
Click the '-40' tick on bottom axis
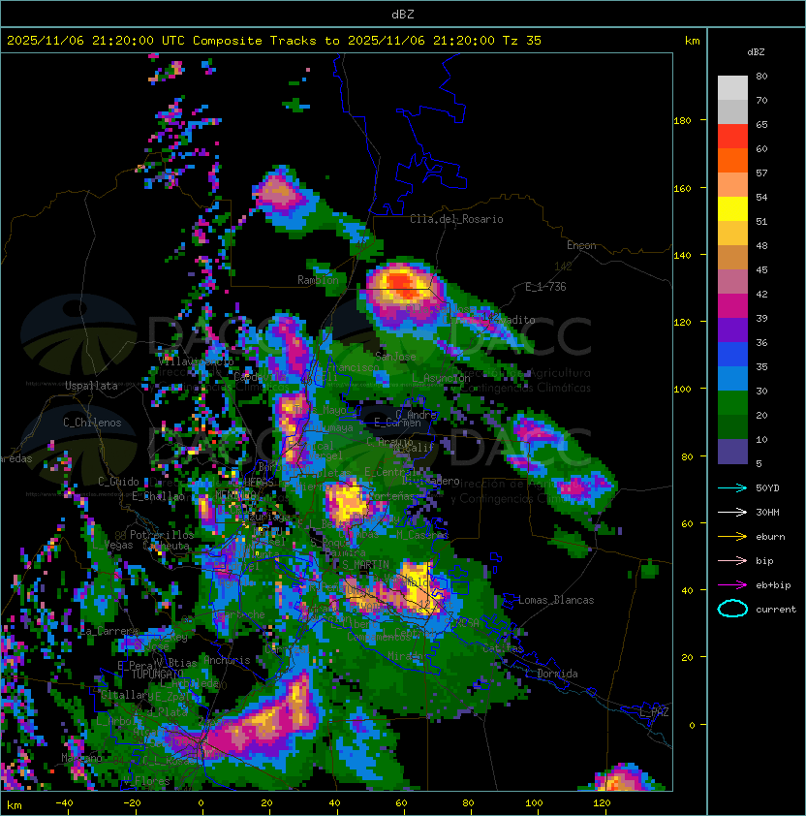[x=64, y=803]
